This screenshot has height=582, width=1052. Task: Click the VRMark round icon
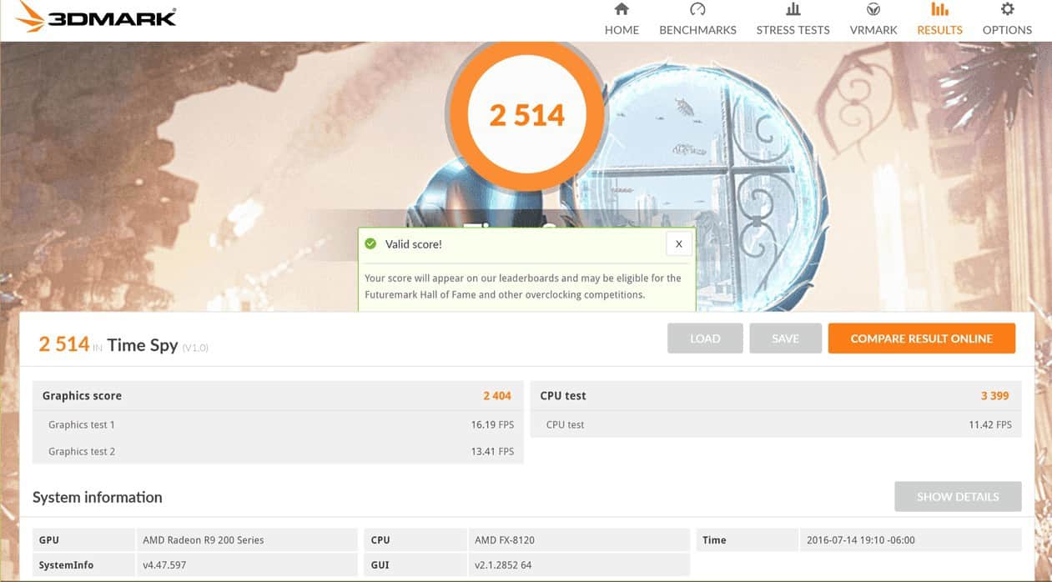tap(873, 9)
